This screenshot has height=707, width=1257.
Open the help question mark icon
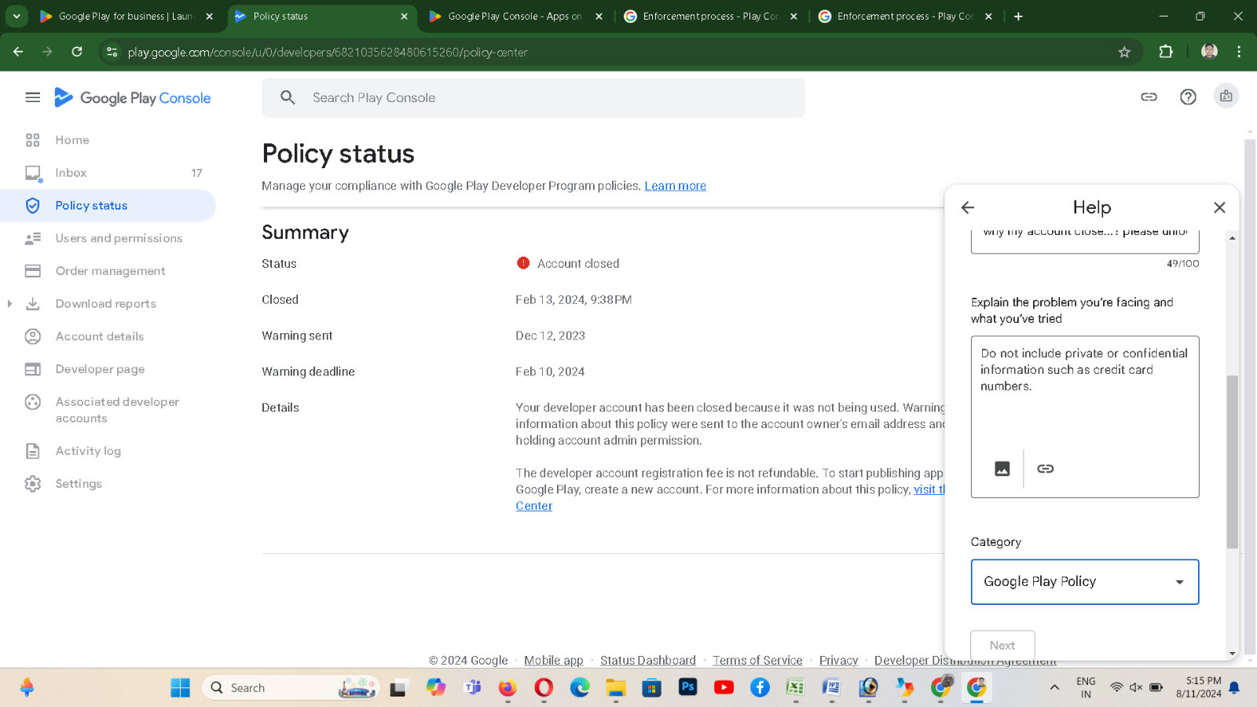coord(1188,97)
